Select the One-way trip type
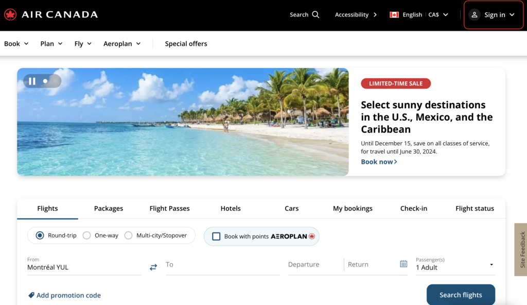This screenshot has height=305, width=527. (86, 235)
